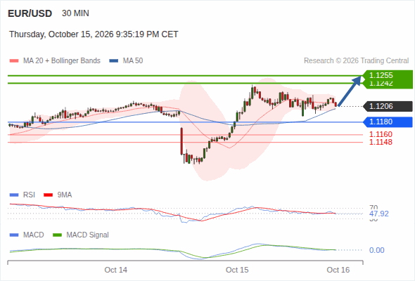415x281 pixels.
Task: Select the 1.1180 blue pivot price tag
Action: pyautogui.click(x=388, y=122)
